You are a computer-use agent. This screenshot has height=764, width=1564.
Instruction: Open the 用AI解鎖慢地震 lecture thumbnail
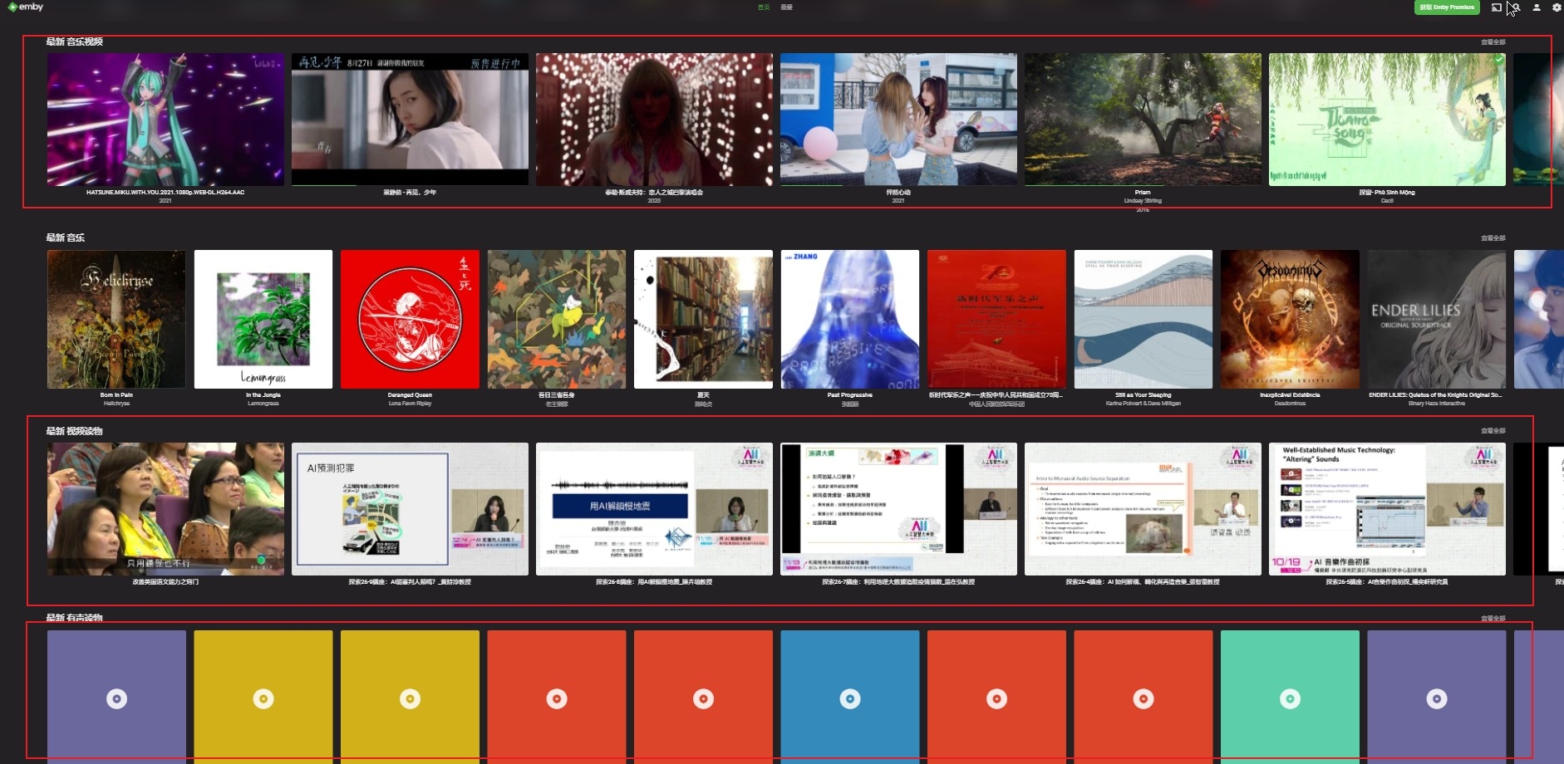click(x=654, y=509)
